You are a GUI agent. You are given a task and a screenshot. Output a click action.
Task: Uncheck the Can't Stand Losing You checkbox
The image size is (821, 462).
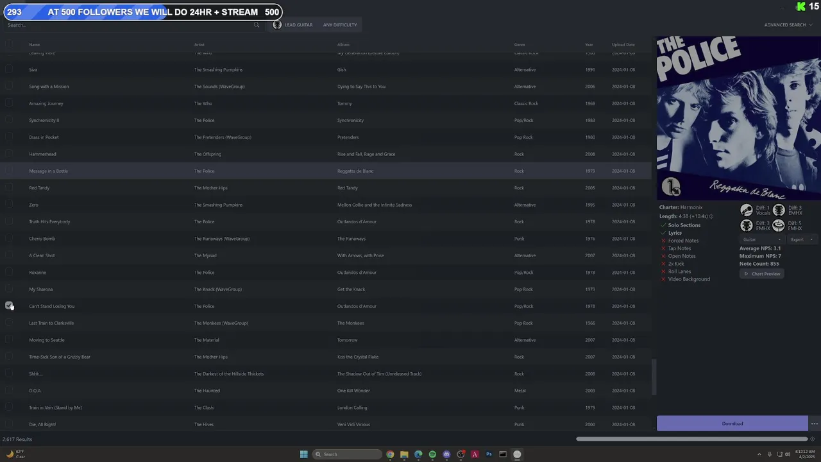(9, 306)
